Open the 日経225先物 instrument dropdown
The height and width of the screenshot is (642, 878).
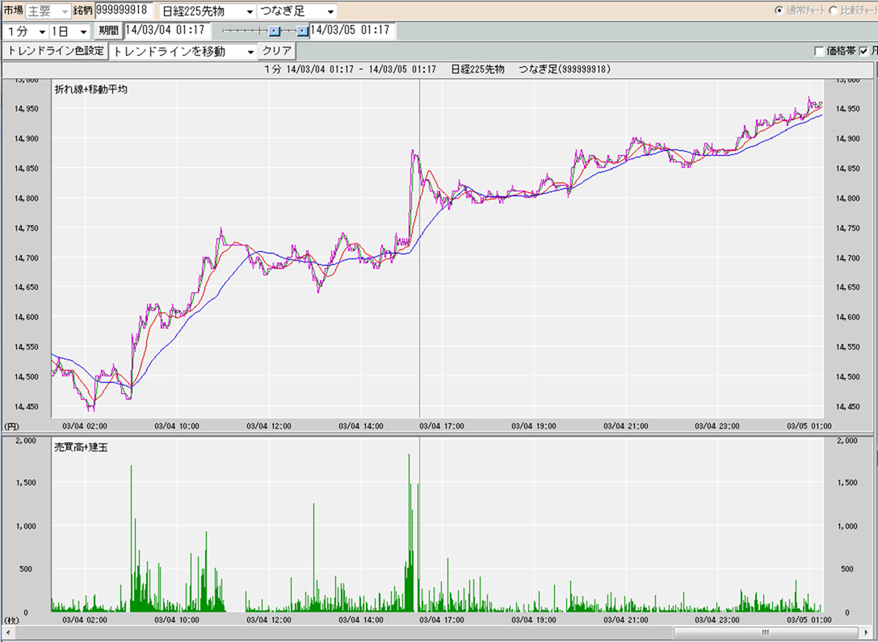[207, 11]
